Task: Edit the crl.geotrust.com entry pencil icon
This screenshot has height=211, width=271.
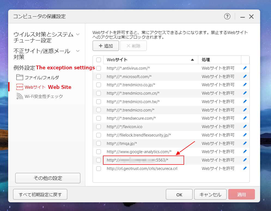Action: click(x=245, y=168)
